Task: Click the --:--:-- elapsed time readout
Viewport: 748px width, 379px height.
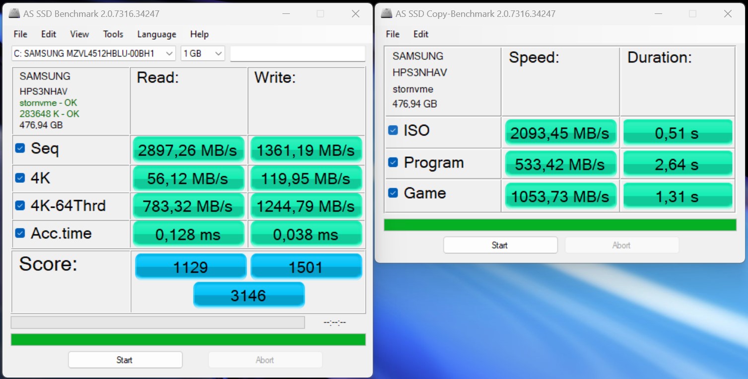Action: pos(335,323)
